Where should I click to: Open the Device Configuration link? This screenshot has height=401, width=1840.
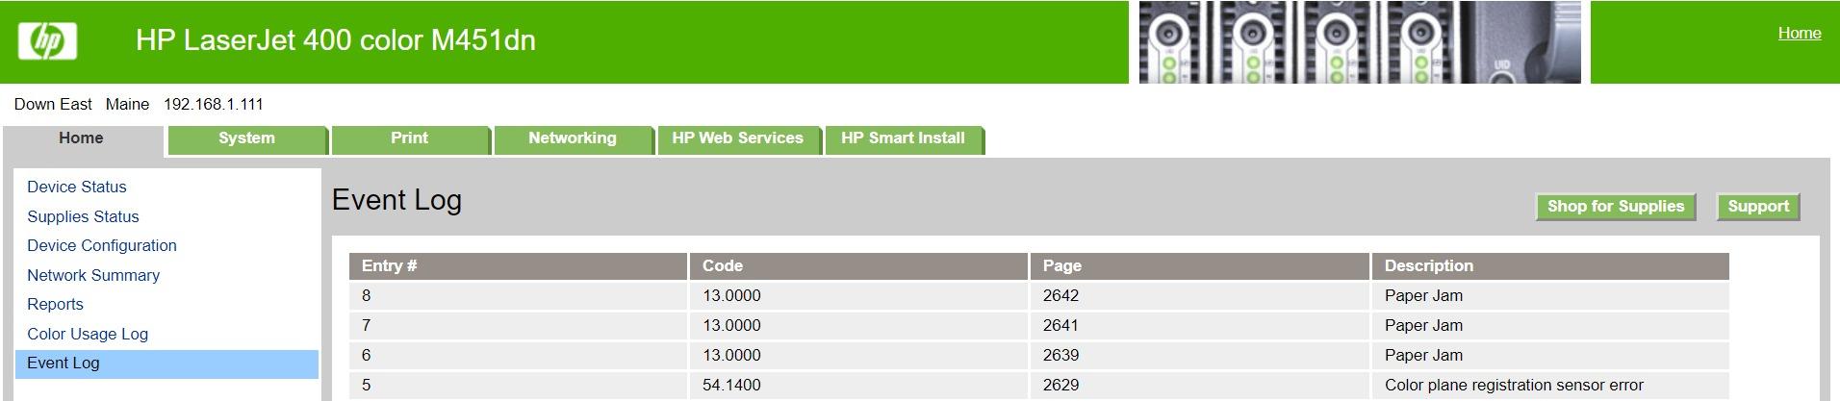[x=102, y=245]
